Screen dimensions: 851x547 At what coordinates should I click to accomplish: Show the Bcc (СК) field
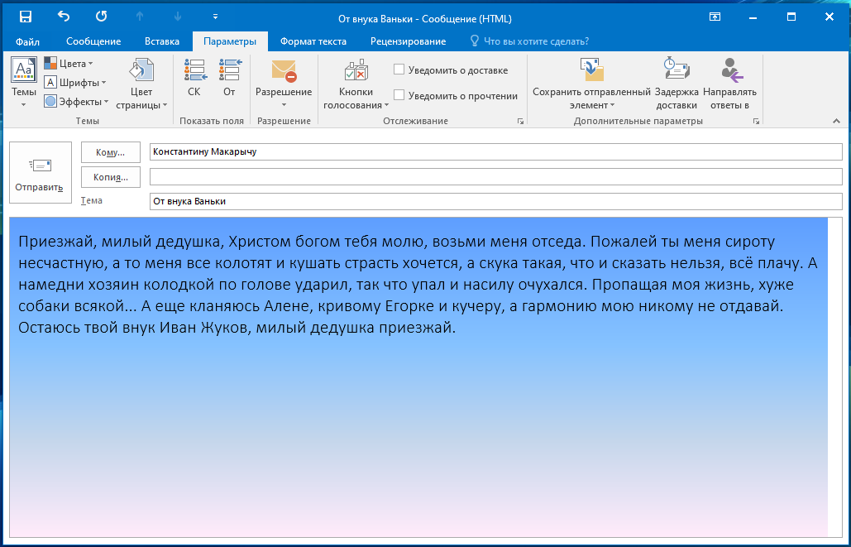(x=194, y=79)
